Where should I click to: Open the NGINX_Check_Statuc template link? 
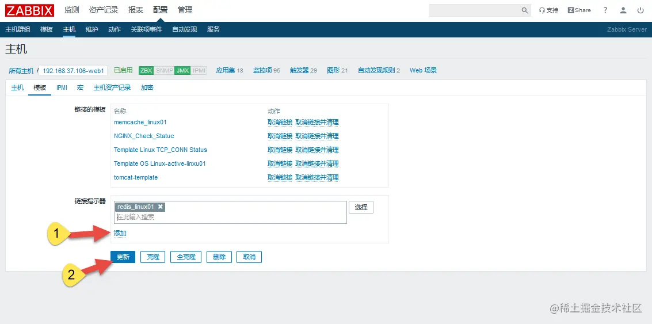point(144,136)
